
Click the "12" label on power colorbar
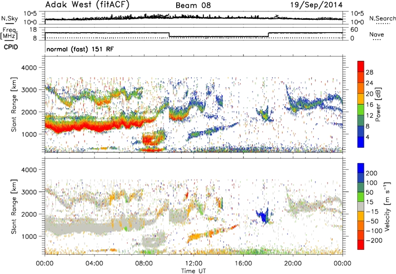pyautogui.click(x=369, y=116)
